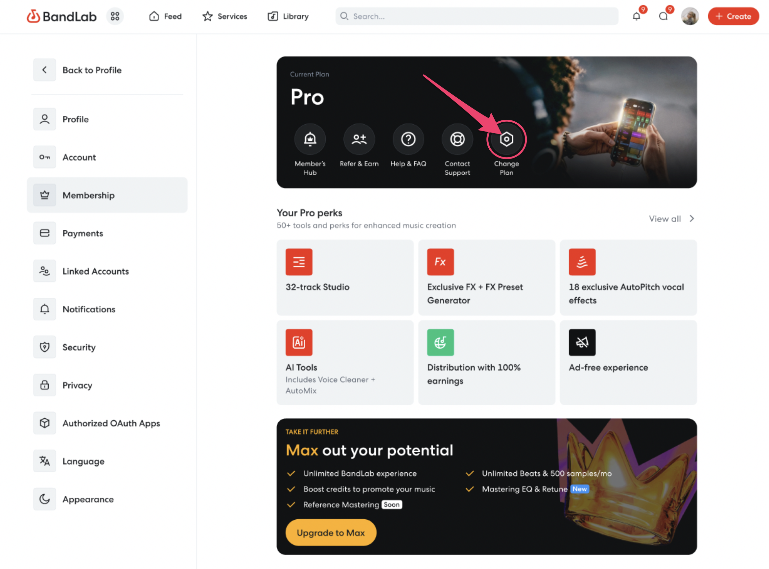
Task: Click the Change Plan hexagon icon
Action: pos(506,139)
